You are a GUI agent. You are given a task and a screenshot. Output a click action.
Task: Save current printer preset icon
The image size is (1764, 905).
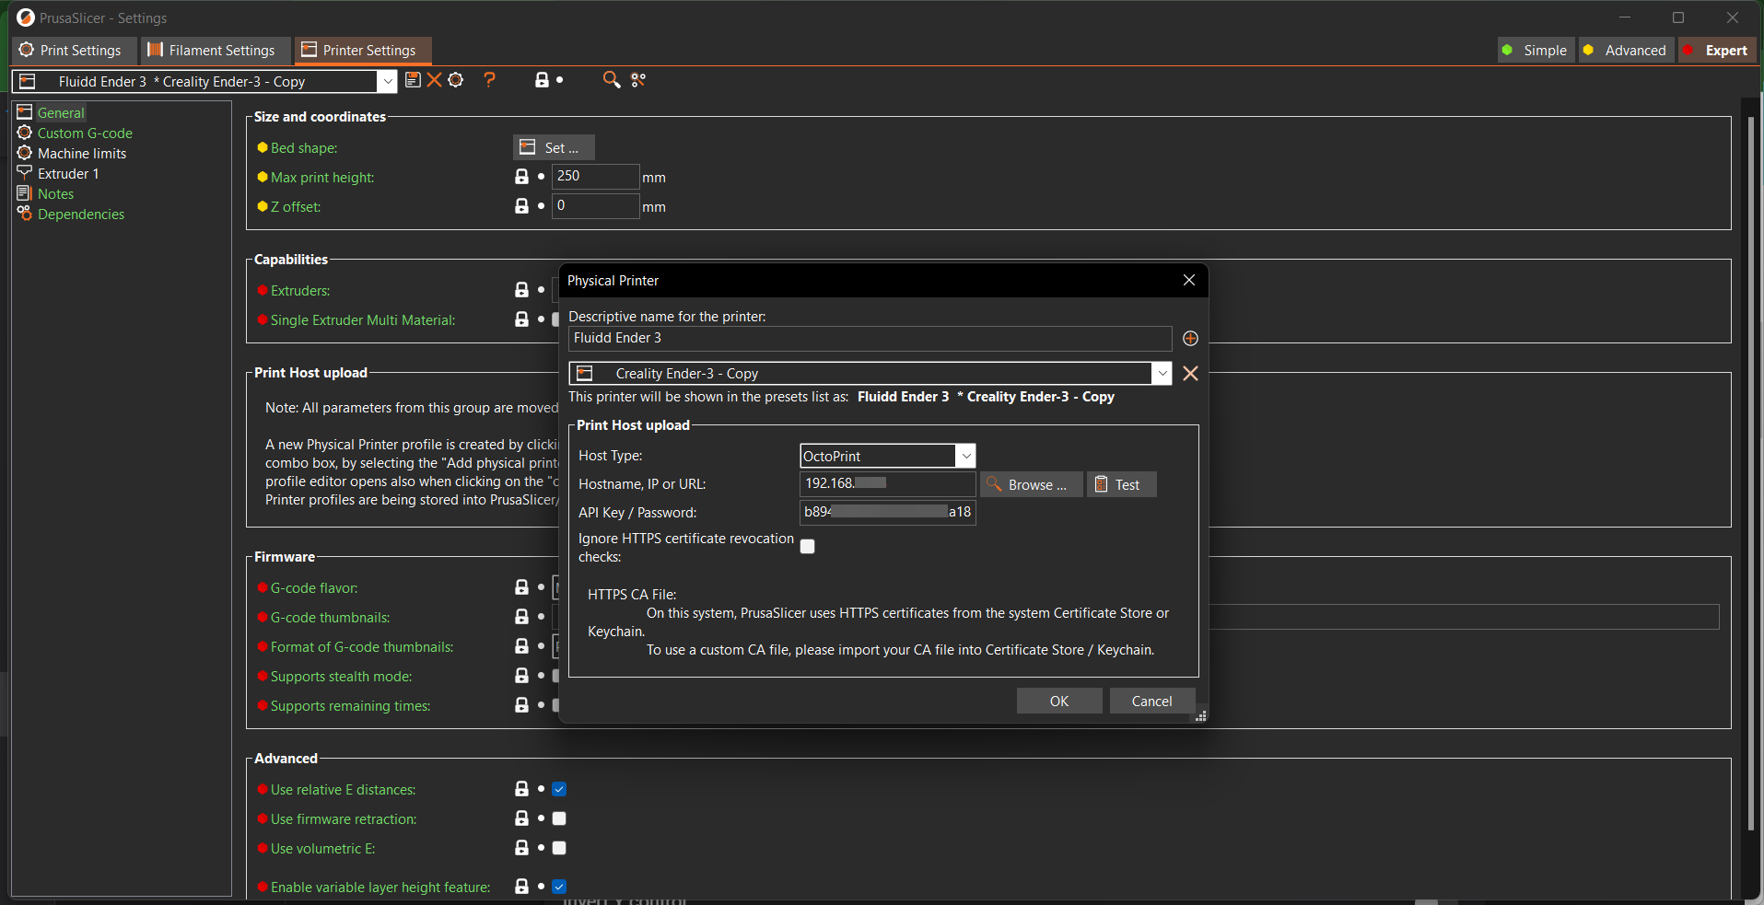[x=413, y=80]
